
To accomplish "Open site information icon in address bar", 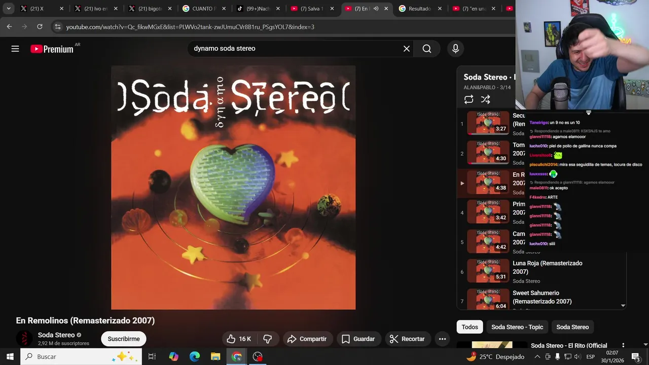I will (57, 27).
